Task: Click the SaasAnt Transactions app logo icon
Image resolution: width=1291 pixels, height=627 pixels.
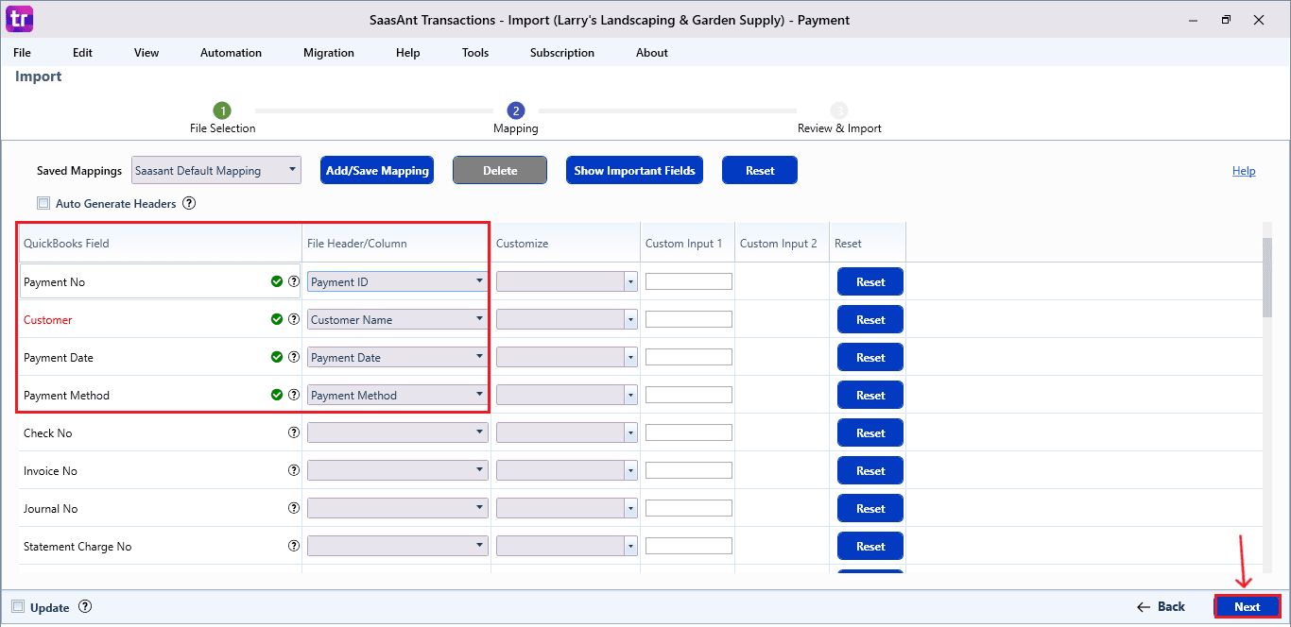Action: (x=18, y=19)
